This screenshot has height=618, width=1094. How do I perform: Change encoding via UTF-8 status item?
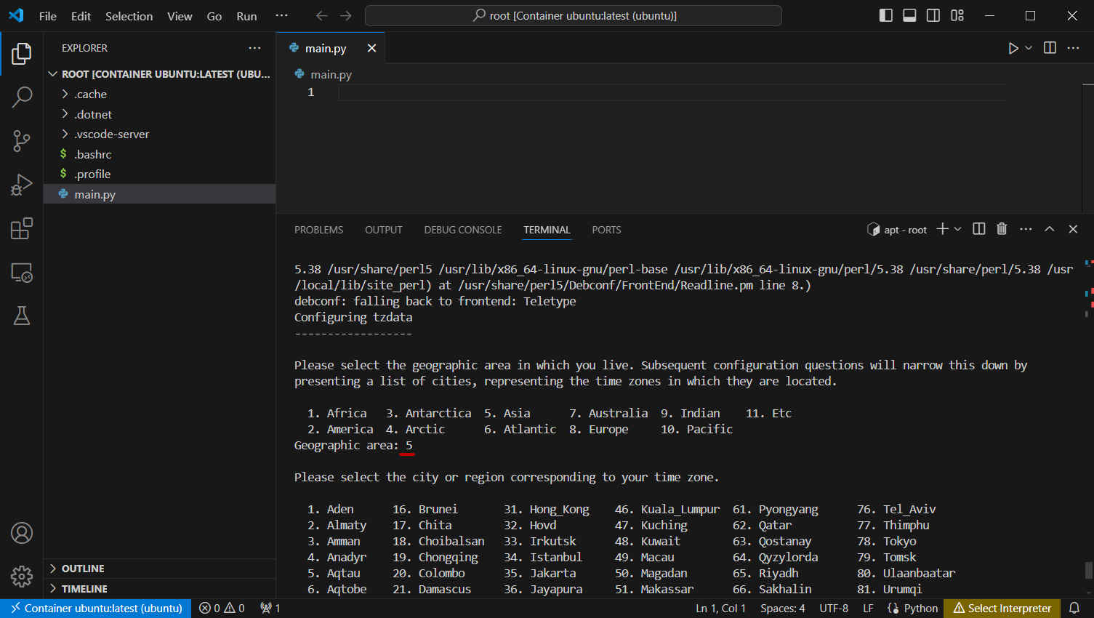click(x=834, y=609)
